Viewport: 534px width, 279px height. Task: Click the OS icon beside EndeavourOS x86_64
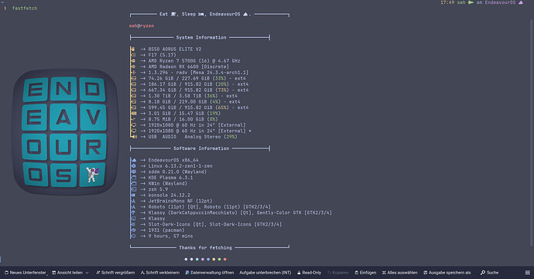(133, 160)
